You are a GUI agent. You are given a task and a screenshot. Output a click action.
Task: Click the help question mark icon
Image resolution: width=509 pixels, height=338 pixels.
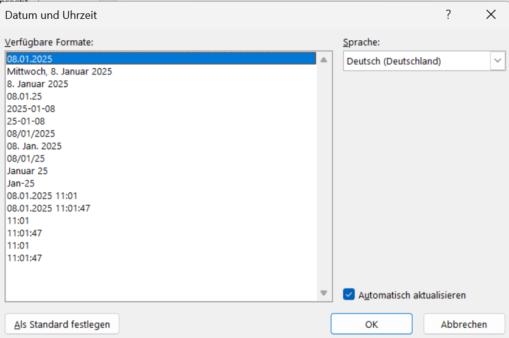tap(449, 15)
